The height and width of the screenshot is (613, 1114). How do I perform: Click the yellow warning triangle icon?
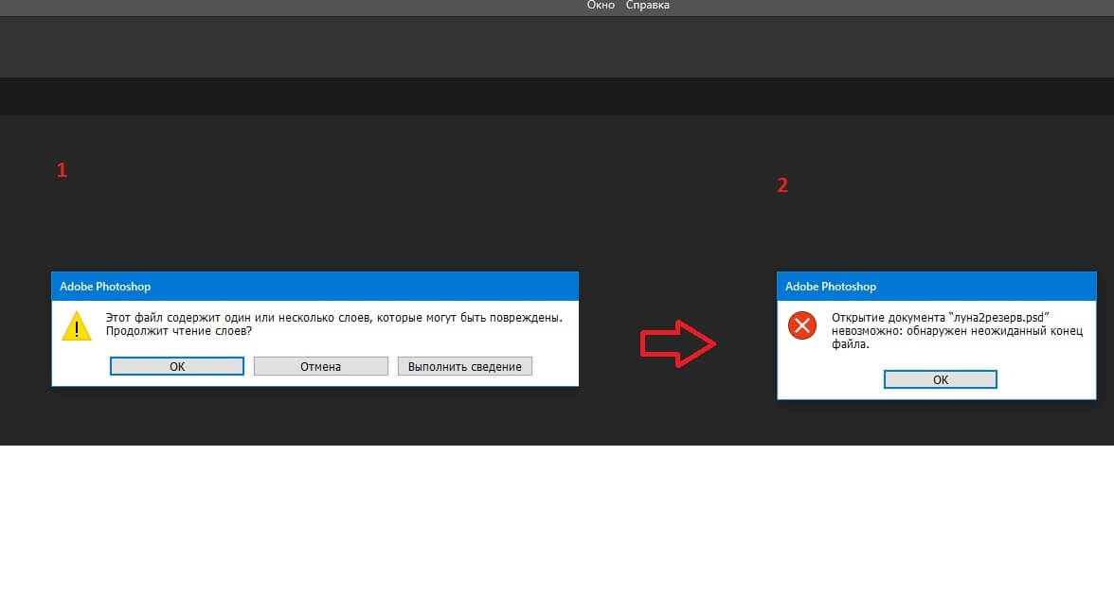(77, 326)
